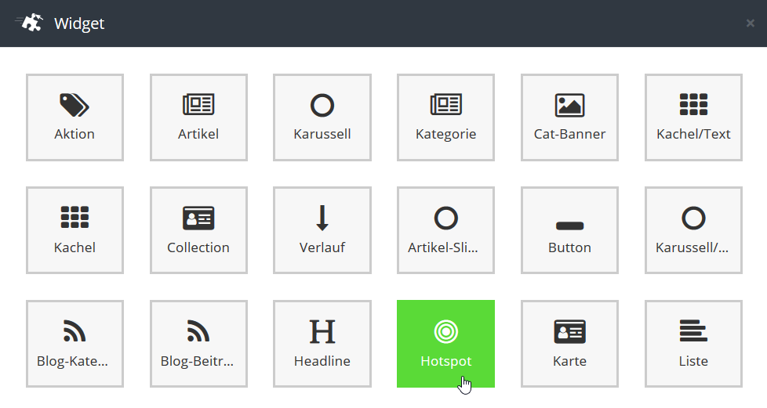Choose the Liste widget tile
767x408 pixels.
[693, 344]
